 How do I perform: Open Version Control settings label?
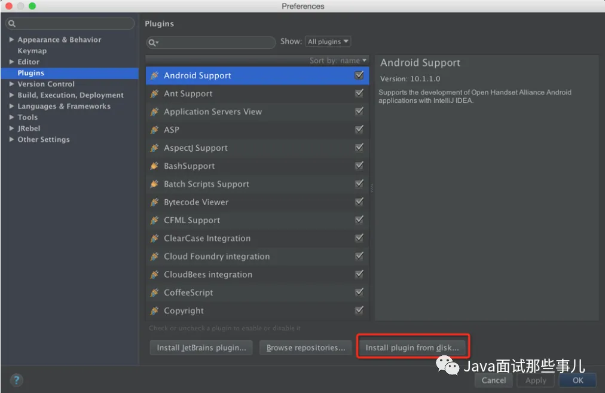point(46,84)
